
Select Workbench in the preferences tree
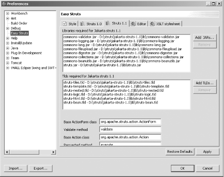(x=19, y=14)
